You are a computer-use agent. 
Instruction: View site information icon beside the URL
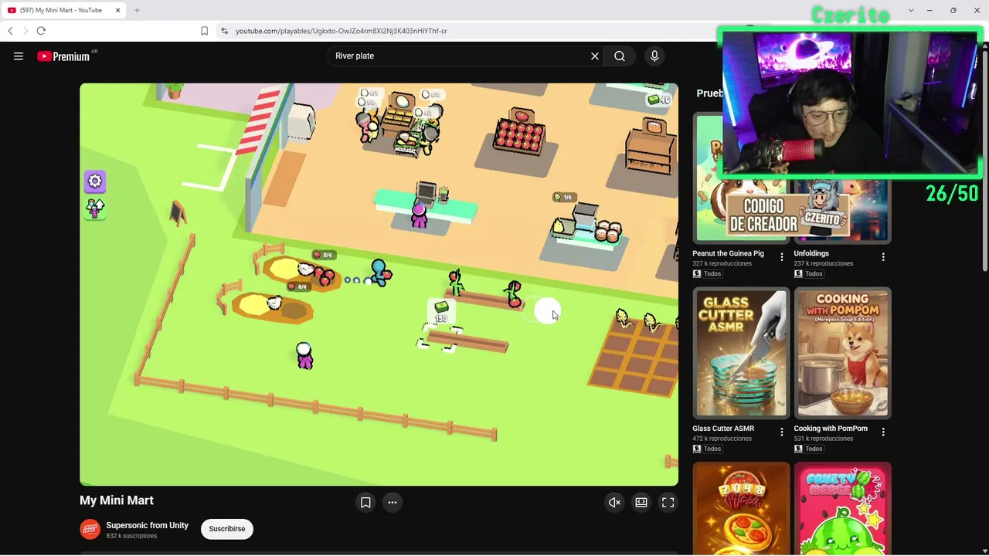[x=224, y=31]
